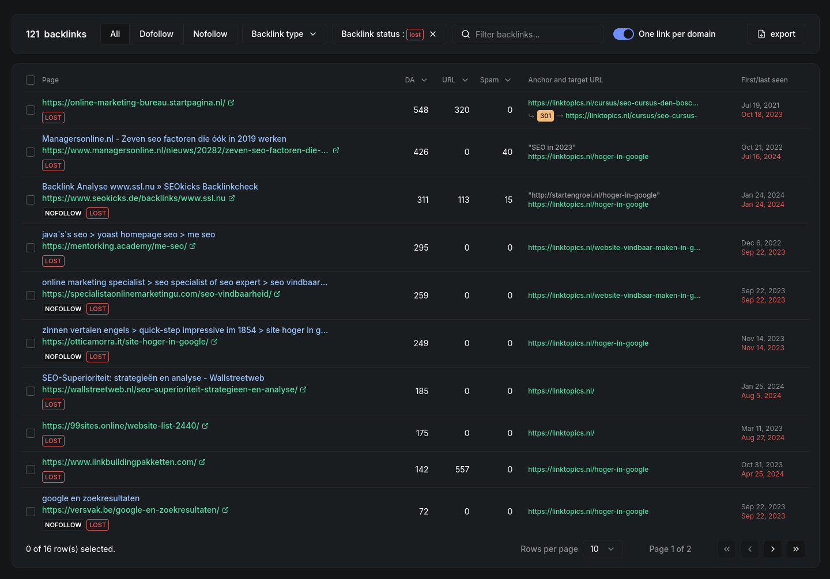Click Page 1 of 2 label
This screenshot has width=830, height=579.
670,549
